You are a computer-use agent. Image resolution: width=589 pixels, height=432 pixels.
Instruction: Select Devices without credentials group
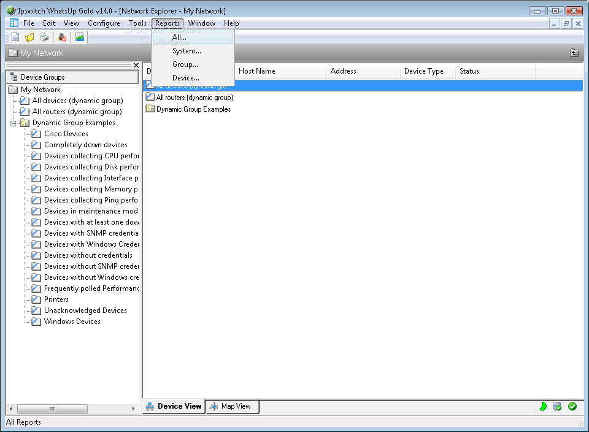pos(88,255)
